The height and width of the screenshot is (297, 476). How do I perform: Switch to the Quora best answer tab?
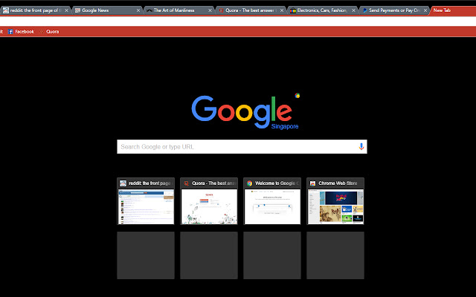251,10
